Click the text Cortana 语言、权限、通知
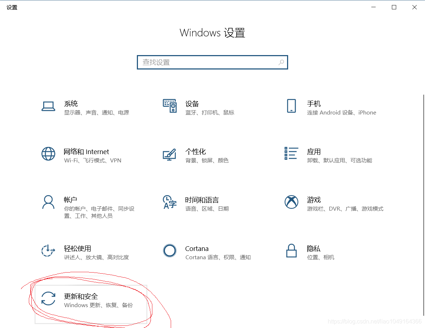The width and height of the screenshot is (425, 328). click(x=218, y=257)
